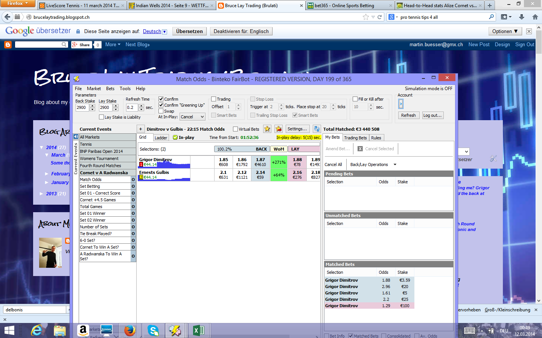Open Skype from the taskbar
Image resolution: width=542 pixels, height=338 pixels.
coord(153,330)
